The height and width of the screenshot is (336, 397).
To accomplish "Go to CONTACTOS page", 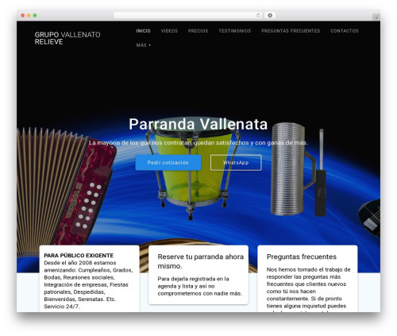I will click(x=345, y=31).
